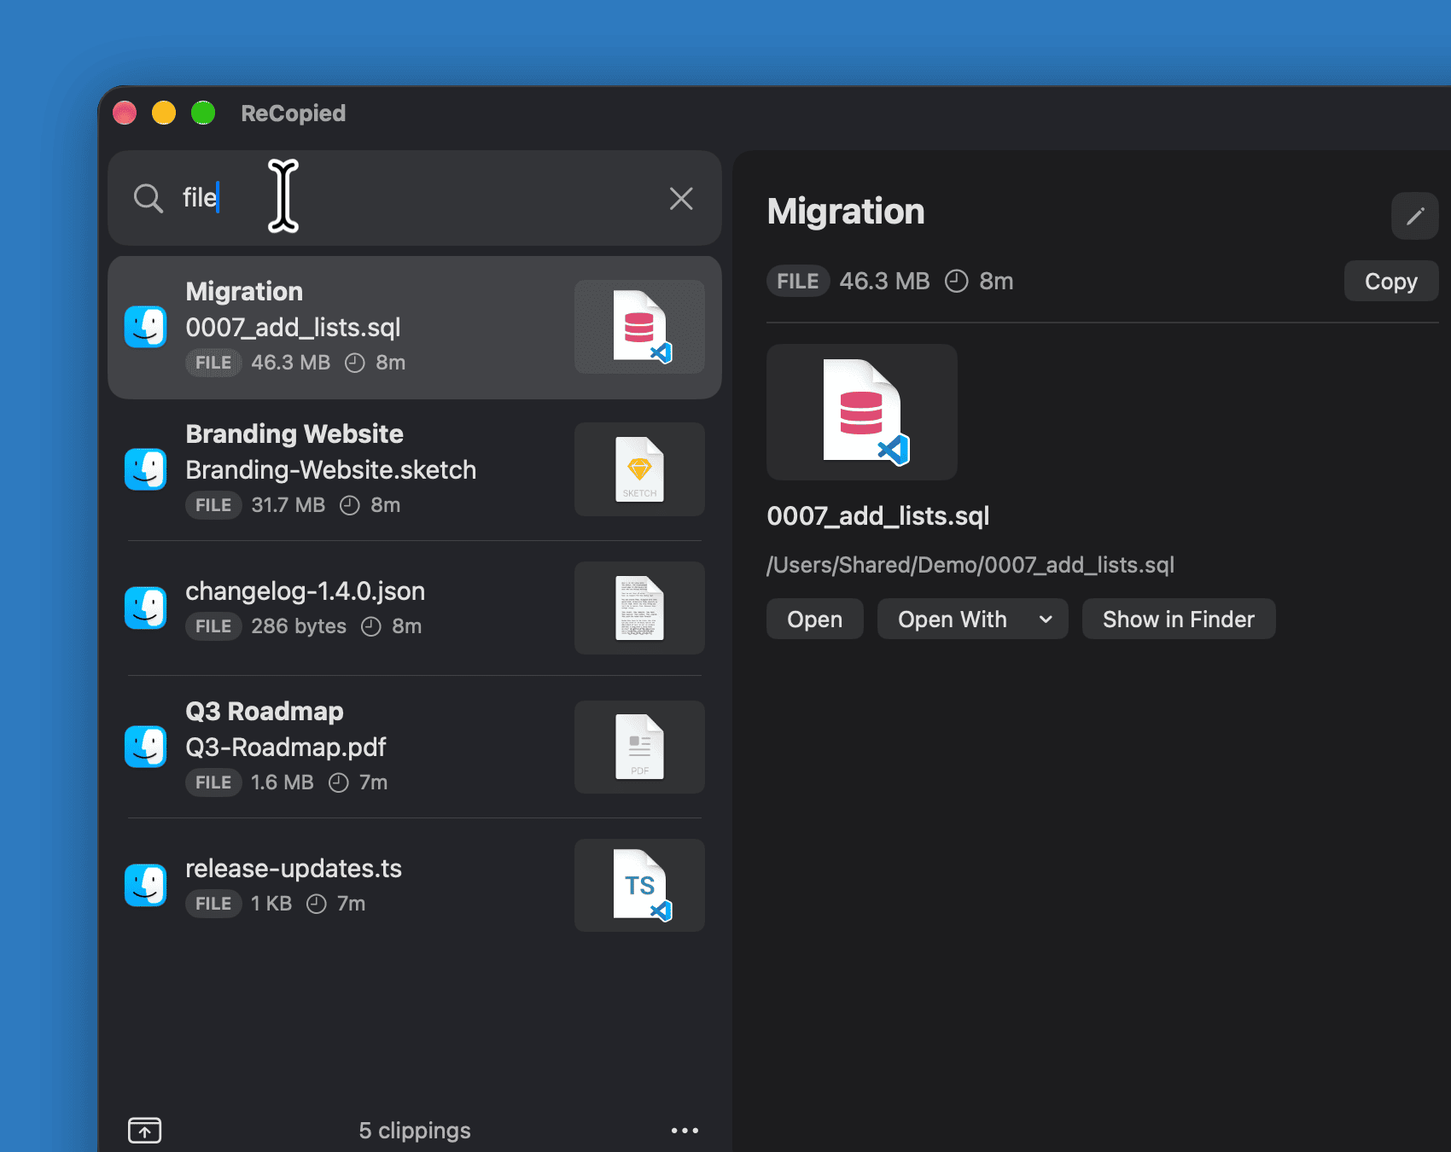Click the Open button

(x=814, y=619)
